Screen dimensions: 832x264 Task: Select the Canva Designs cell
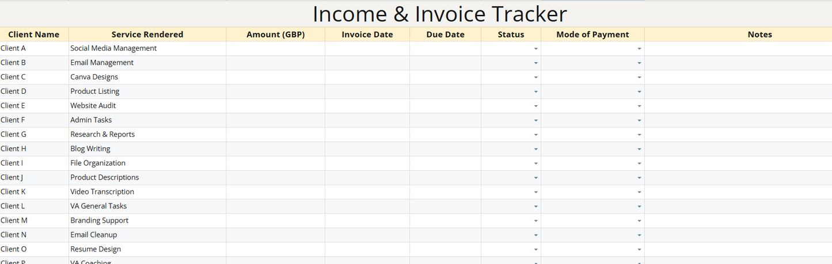click(x=147, y=77)
